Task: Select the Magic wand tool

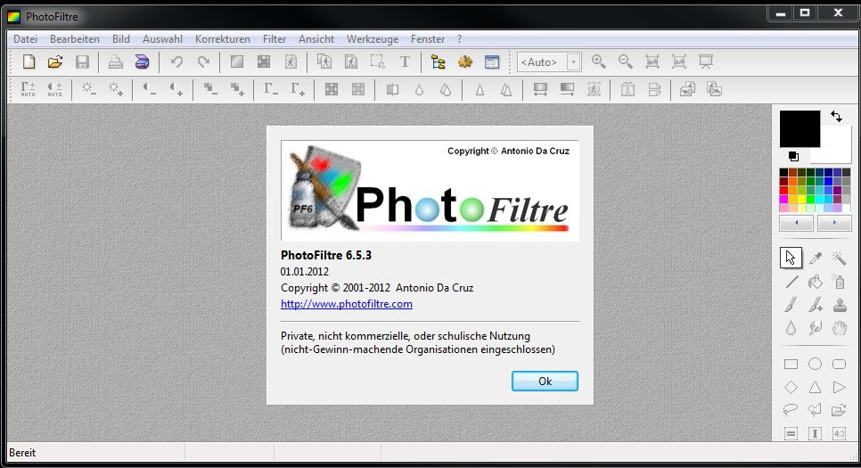Action: pyautogui.click(x=839, y=258)
